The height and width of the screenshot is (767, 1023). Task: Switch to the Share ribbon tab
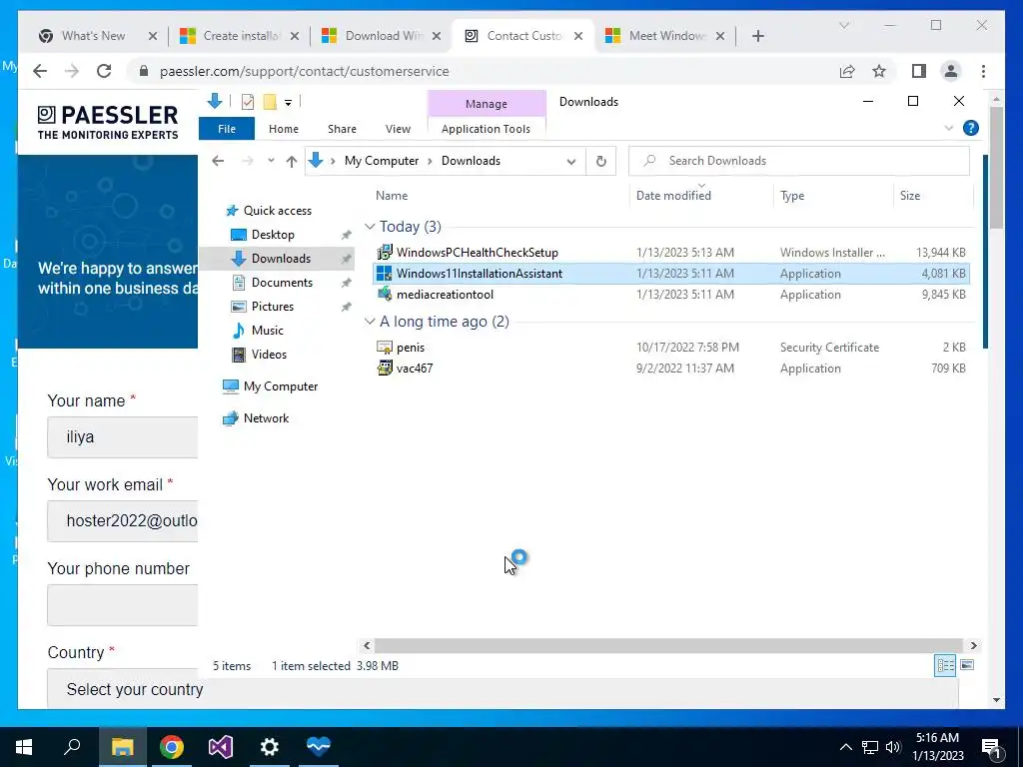[342, 129]
